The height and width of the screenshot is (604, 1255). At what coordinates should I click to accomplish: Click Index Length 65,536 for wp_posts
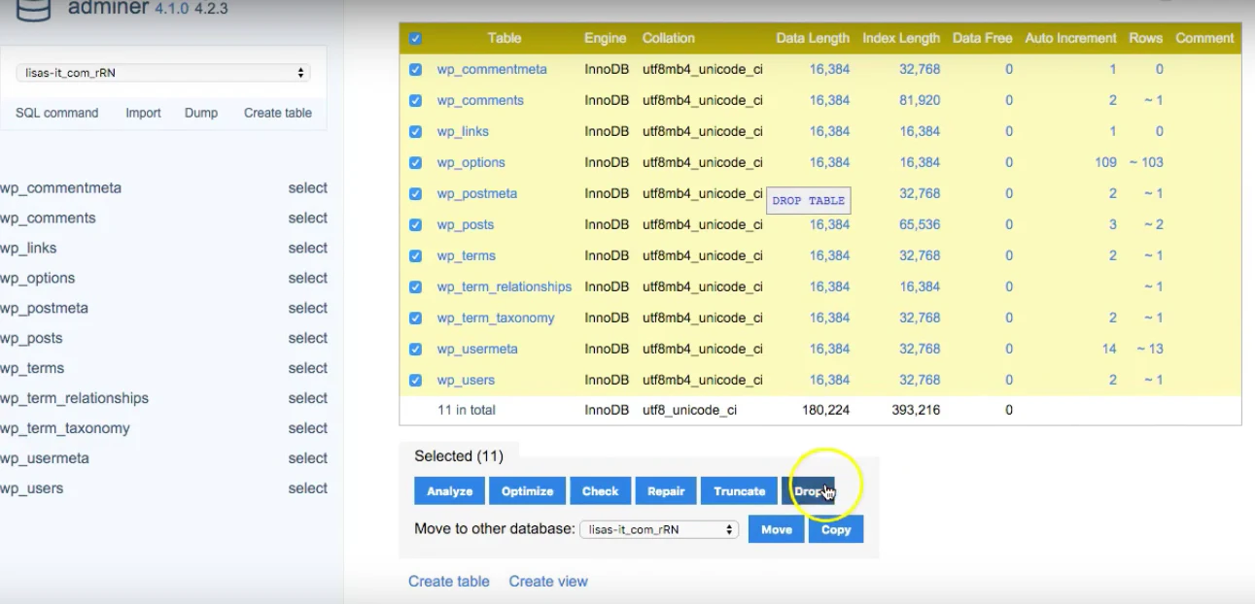(x=920, y=225)
